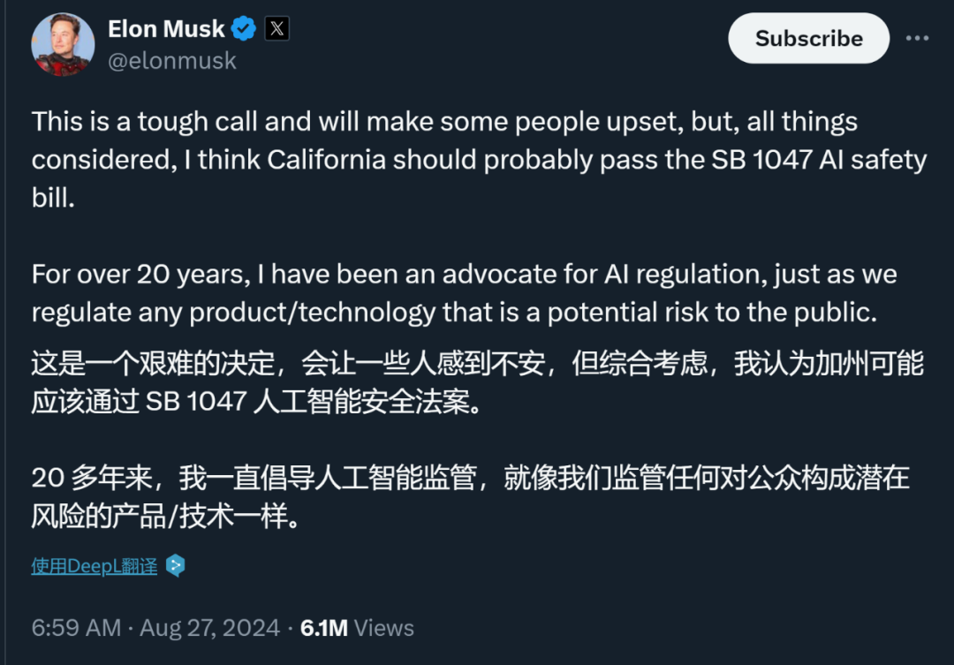Screen dimensions: 954x665
Task: Click the 使用DeepL翻译 translation link
Action: [94, 566]
